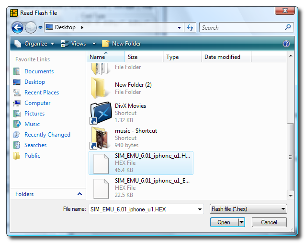Click the Recent Places icon

[x=17, y=93]
